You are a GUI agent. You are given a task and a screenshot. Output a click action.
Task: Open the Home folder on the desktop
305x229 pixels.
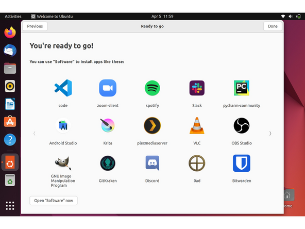(x=289, y=198)
